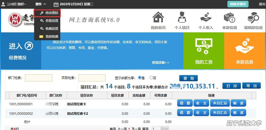Screen dimensions: 266x130
Task: Click 查看详细>> link
Action: pos(160,63)
